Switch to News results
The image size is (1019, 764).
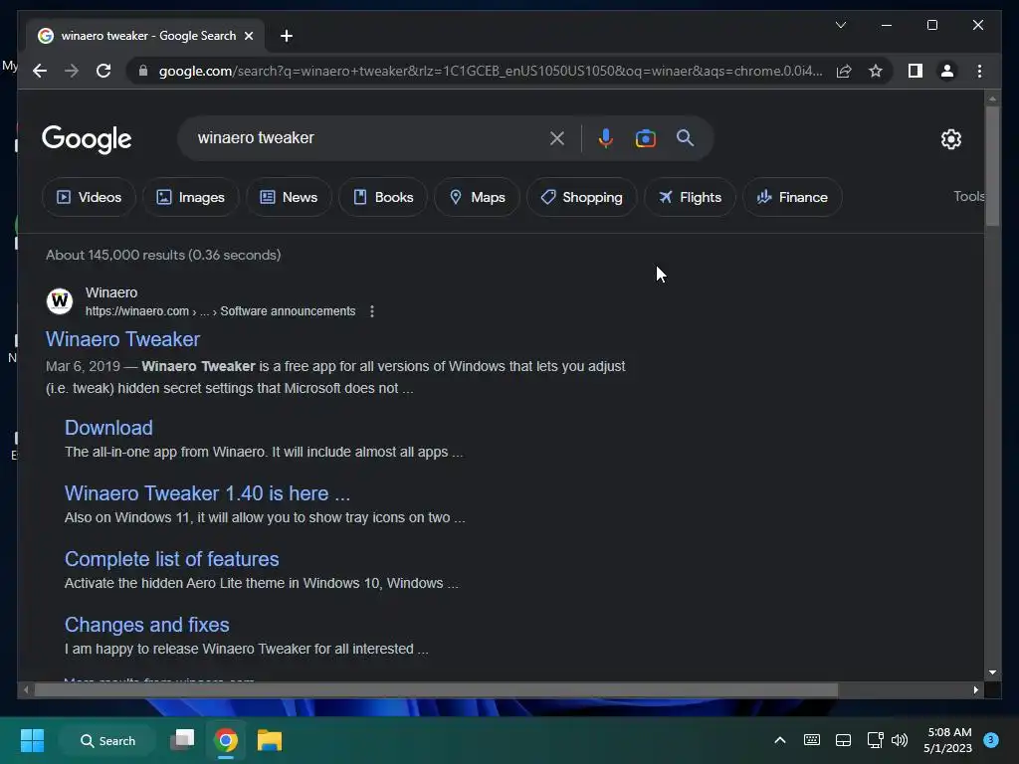tap(289, 197)
